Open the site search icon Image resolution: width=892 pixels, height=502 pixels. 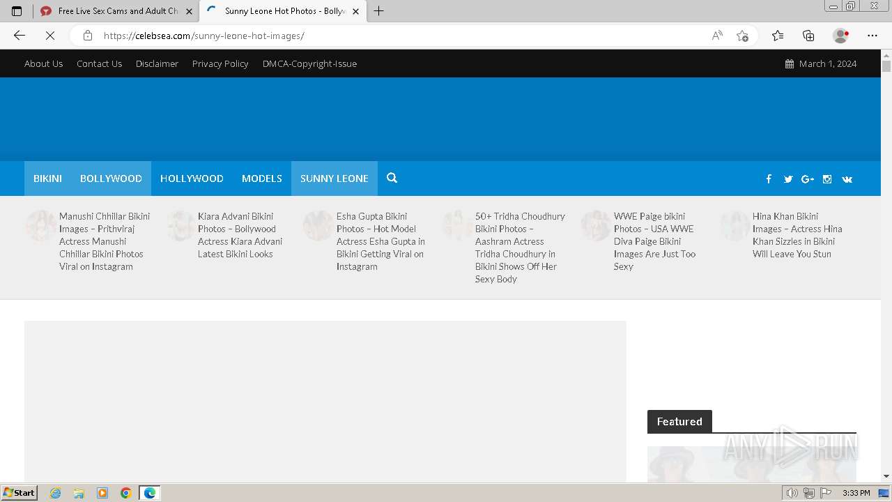[392, 178]
